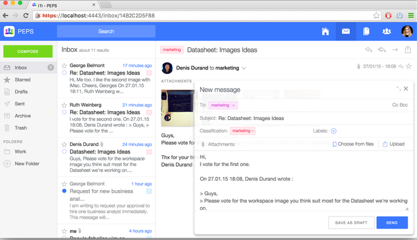This screenshot has height=240, width=417.
Task: Choose attachment from files
Action: click(x=353, y=144)
